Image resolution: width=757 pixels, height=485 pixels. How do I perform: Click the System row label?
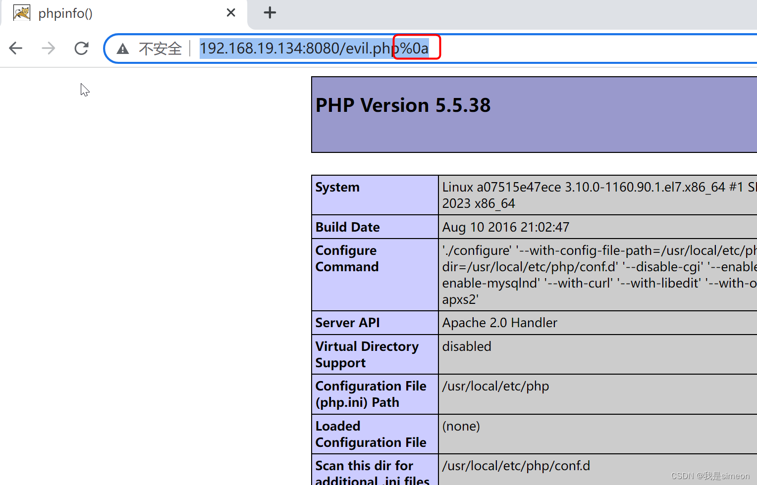(337, 187)
